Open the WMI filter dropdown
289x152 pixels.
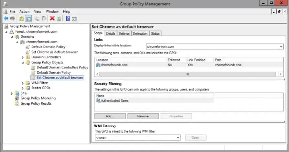[177, 138]
